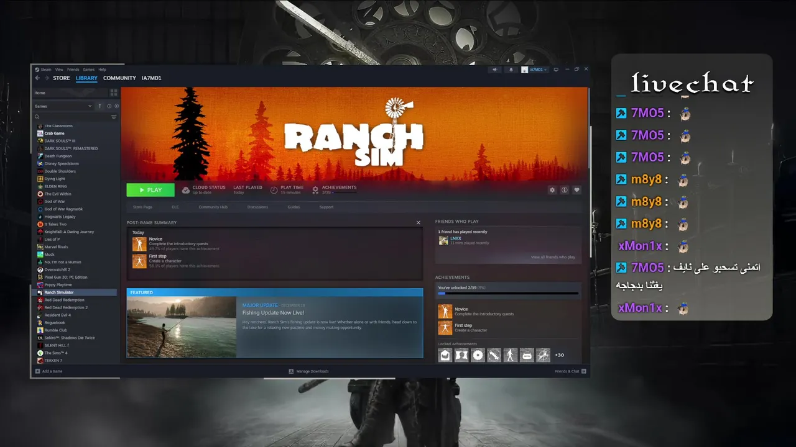
Task: Close the Post-Game Summary panel
Action: [419, 222]
